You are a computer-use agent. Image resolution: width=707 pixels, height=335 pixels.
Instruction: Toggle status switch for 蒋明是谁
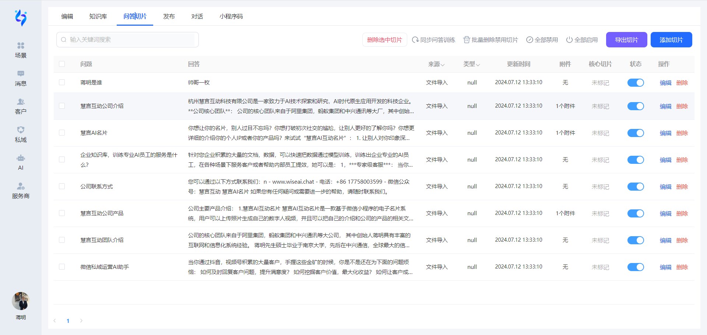coord(636,83)
